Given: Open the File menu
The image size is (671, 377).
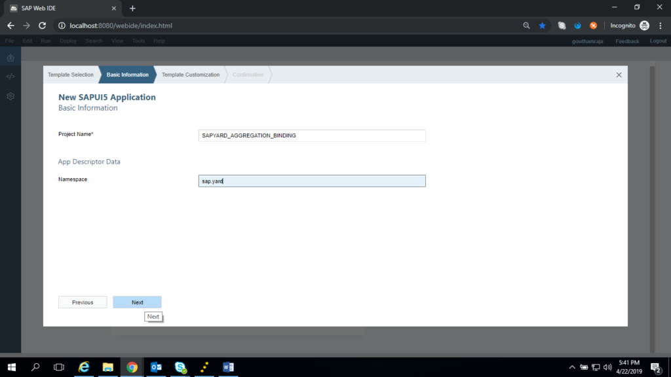Looking at the screenshot, I should tap(9, 41).
